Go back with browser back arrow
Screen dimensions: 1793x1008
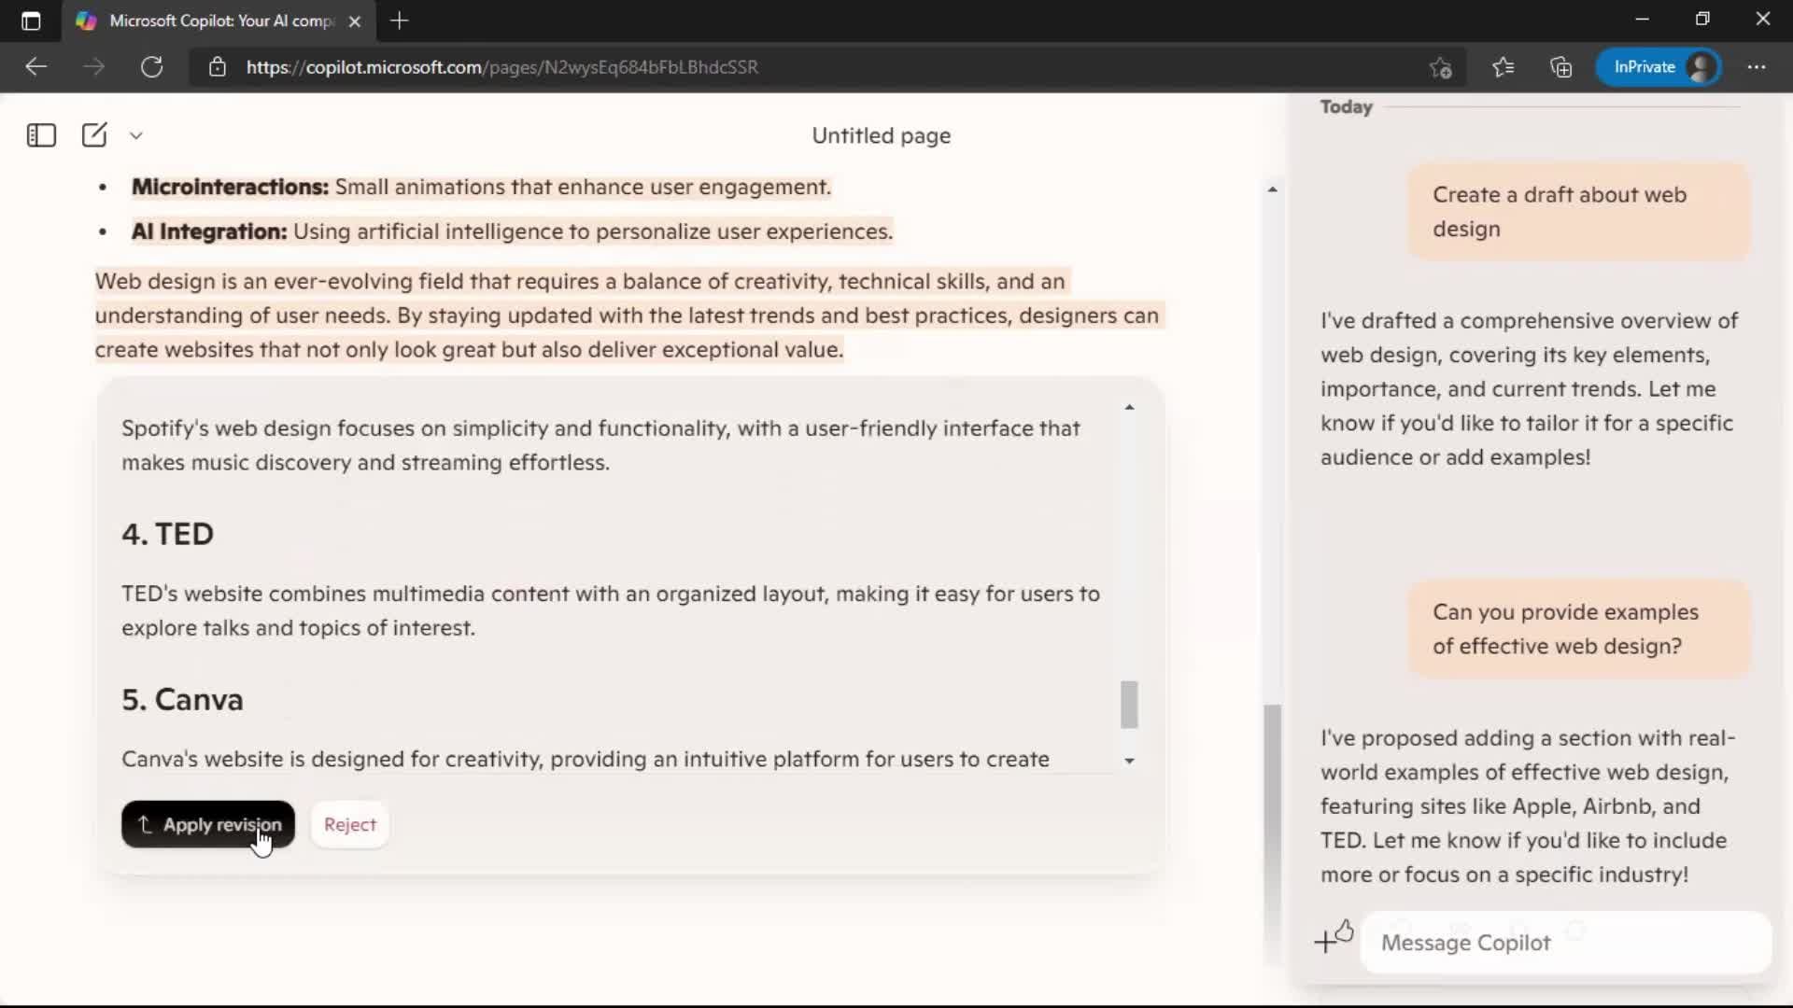[x=35, y=67]
